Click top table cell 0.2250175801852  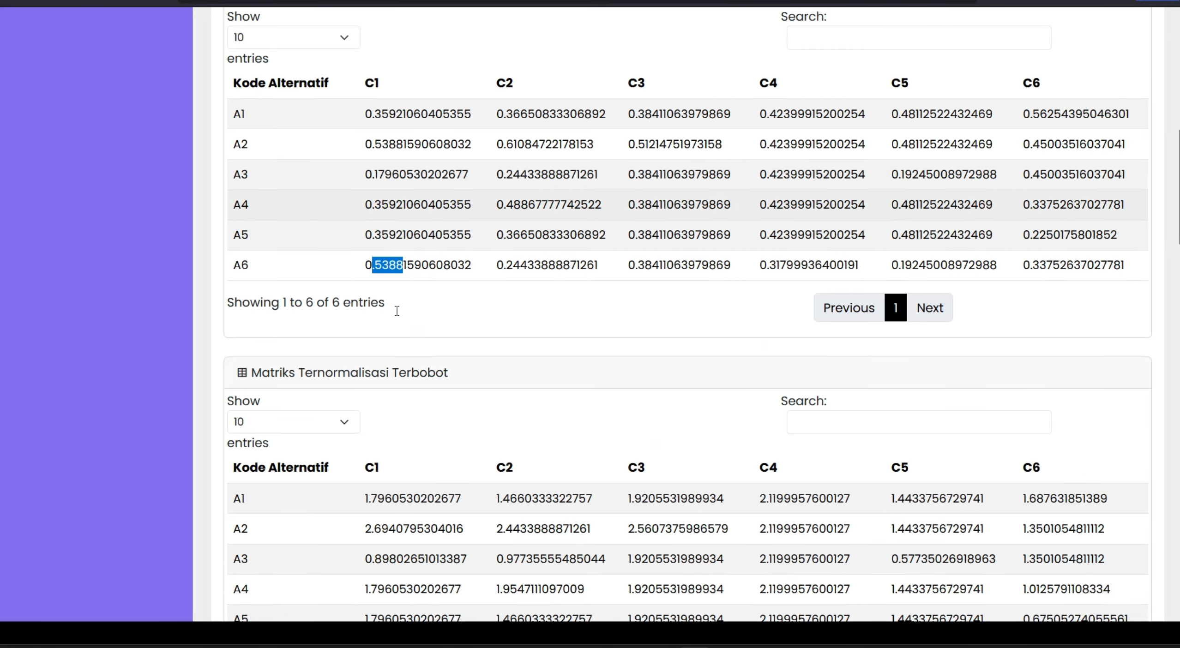point(1070,235)
